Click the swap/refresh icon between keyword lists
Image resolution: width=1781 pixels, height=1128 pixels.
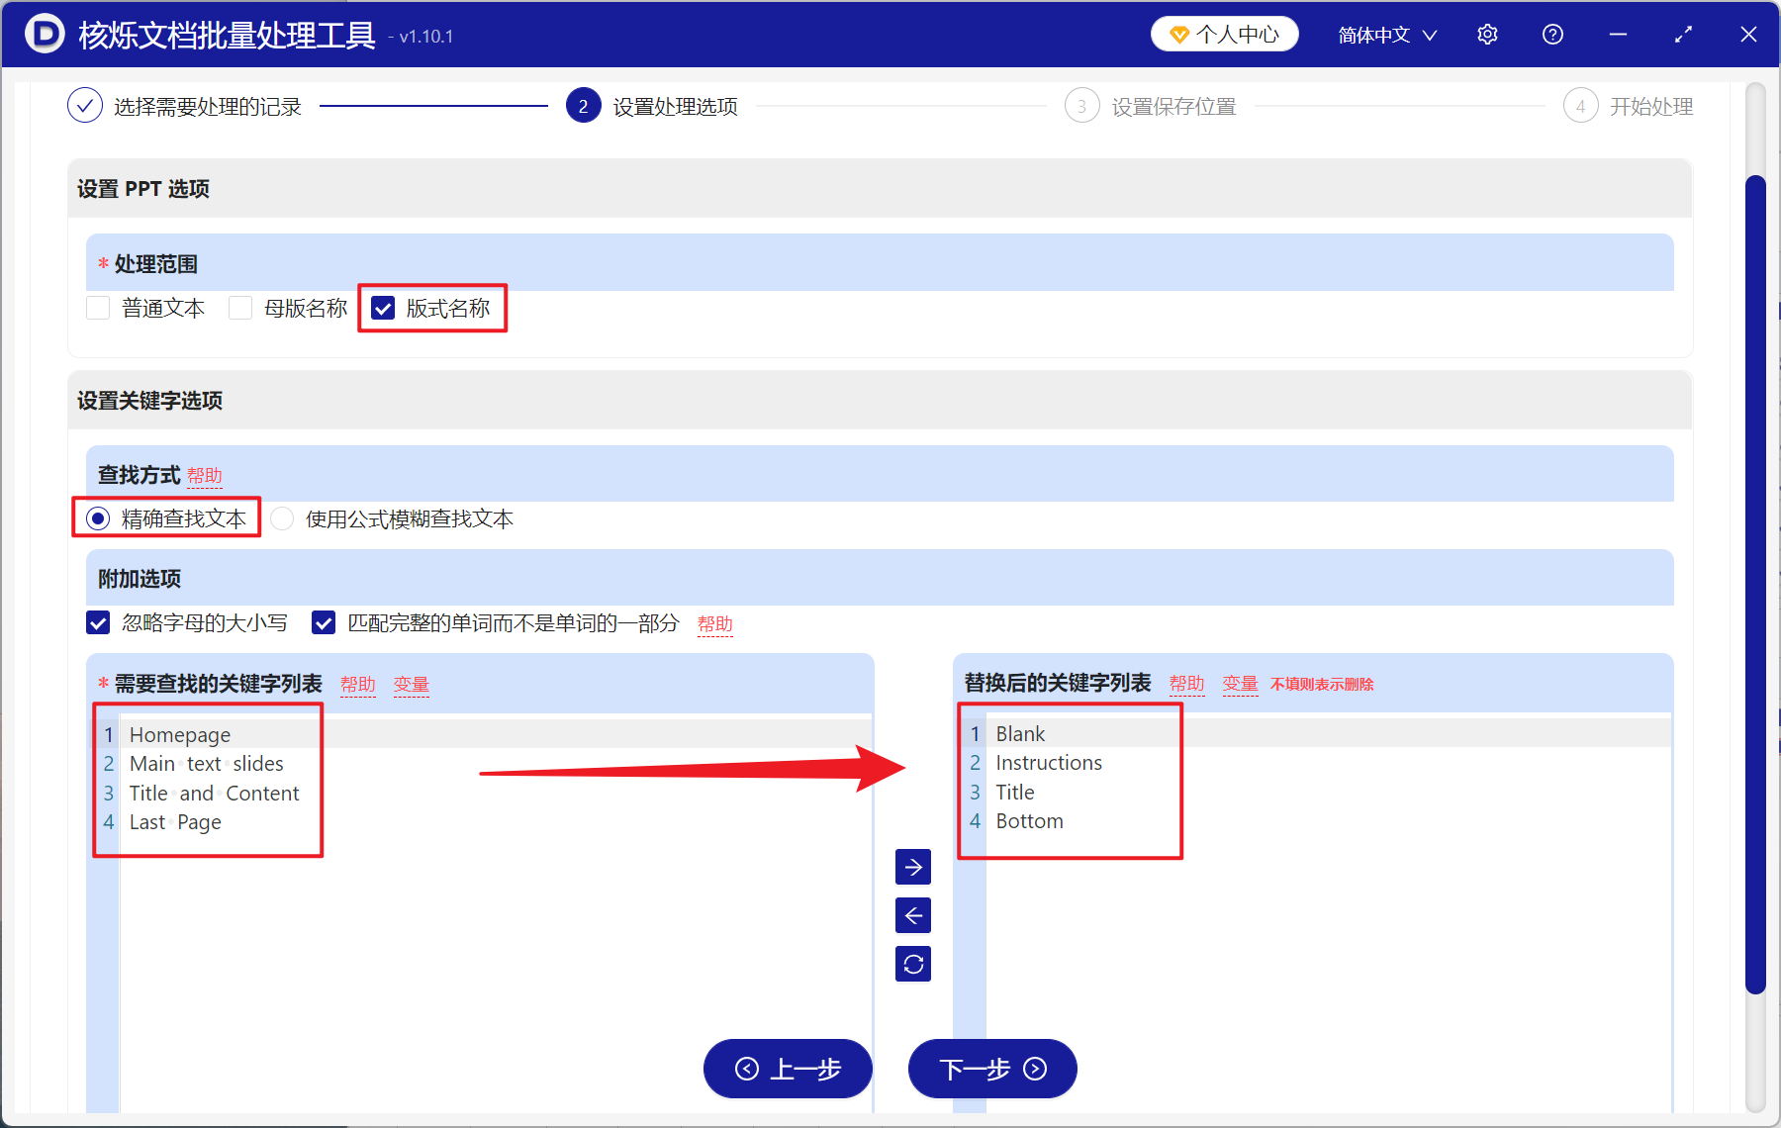[x=913, y=964]
